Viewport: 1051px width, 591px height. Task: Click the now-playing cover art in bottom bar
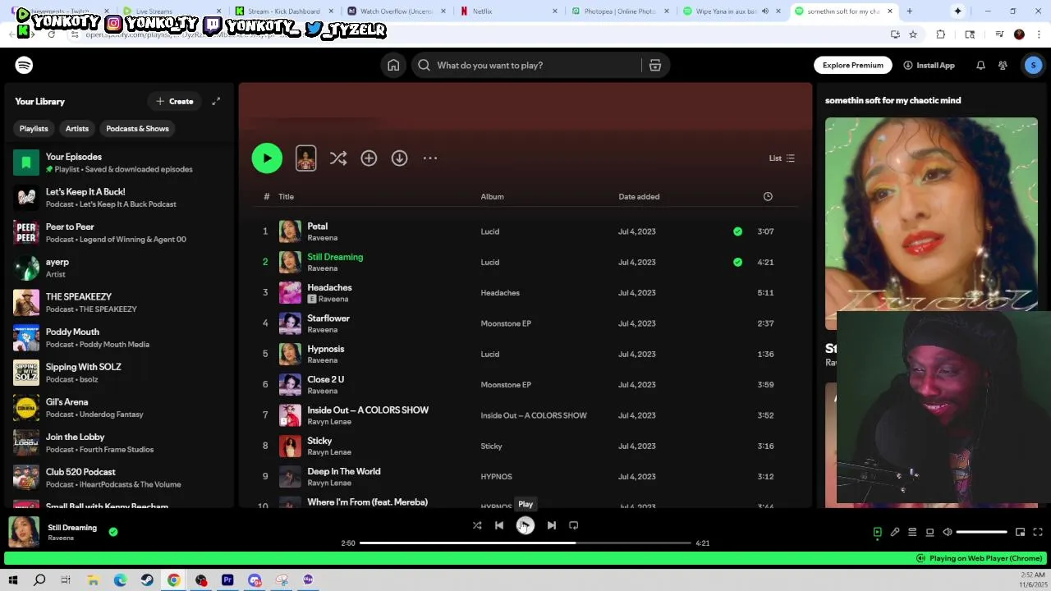[x=24, y=532]
